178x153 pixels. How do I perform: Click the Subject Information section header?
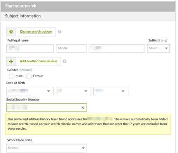pos(88,16)
